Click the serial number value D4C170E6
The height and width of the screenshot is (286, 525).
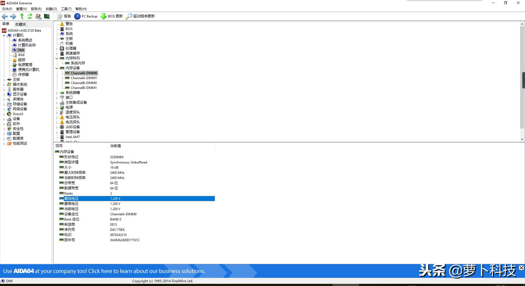(117, 230)
